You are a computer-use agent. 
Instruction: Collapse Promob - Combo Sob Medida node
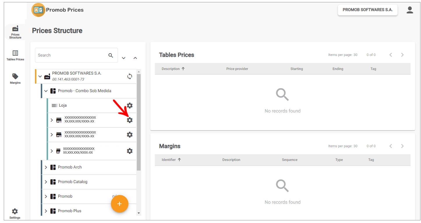(x=46, y=91)
